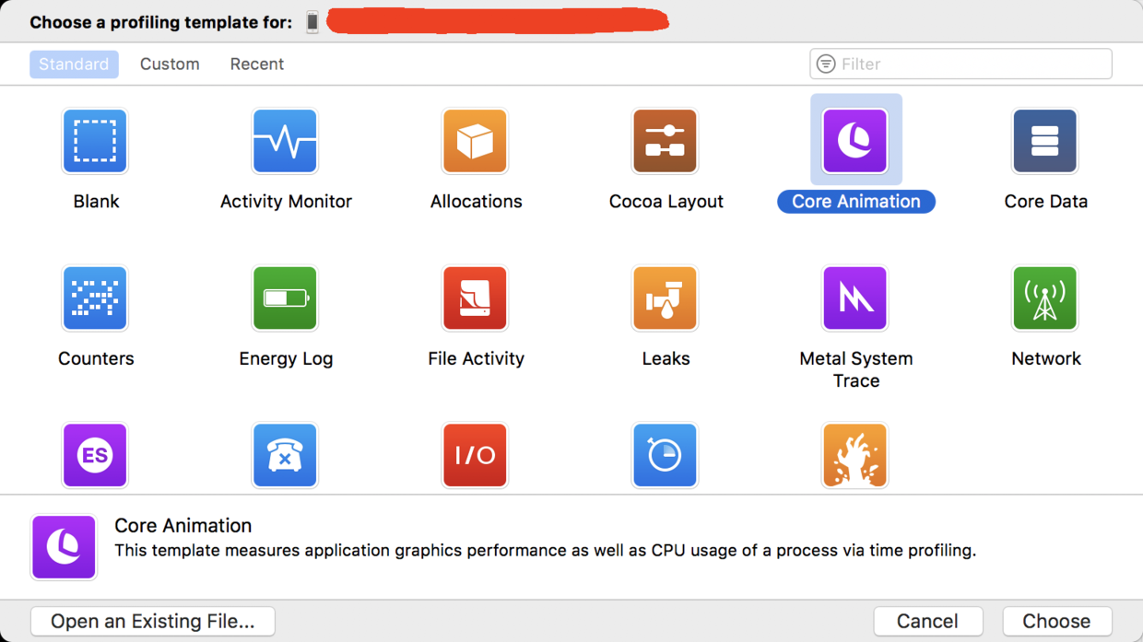1143x642 pixels.
Task: Click the Leaks label
Action: pyautogui.click(x=666, y=359)
